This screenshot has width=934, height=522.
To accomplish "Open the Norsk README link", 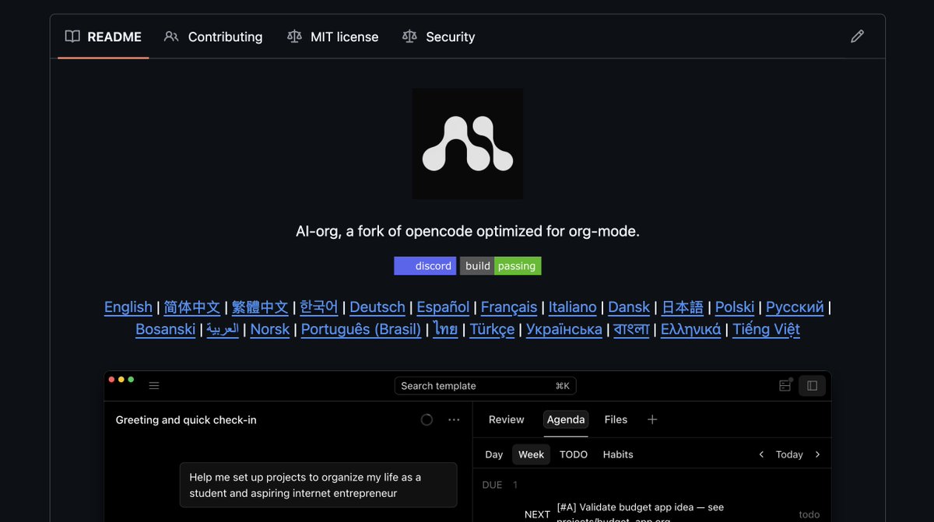I will pos(270,329).
